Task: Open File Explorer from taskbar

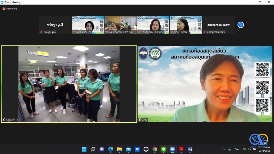Action: [119, 149]
